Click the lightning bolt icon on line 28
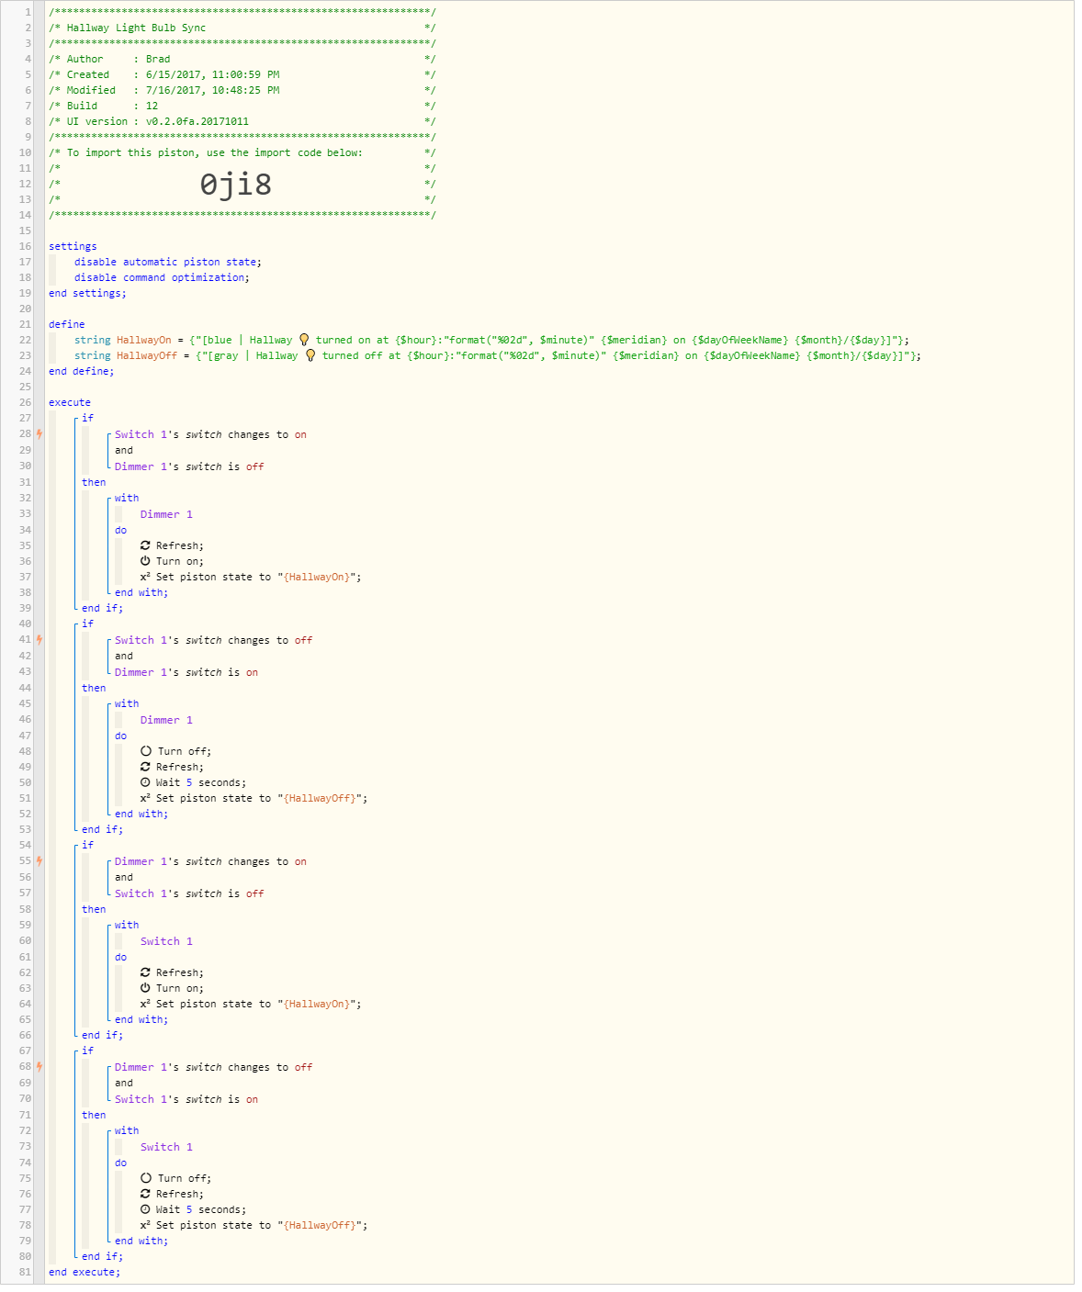The width and height of the screenshot is (1082, 1292). pos(39,434)
